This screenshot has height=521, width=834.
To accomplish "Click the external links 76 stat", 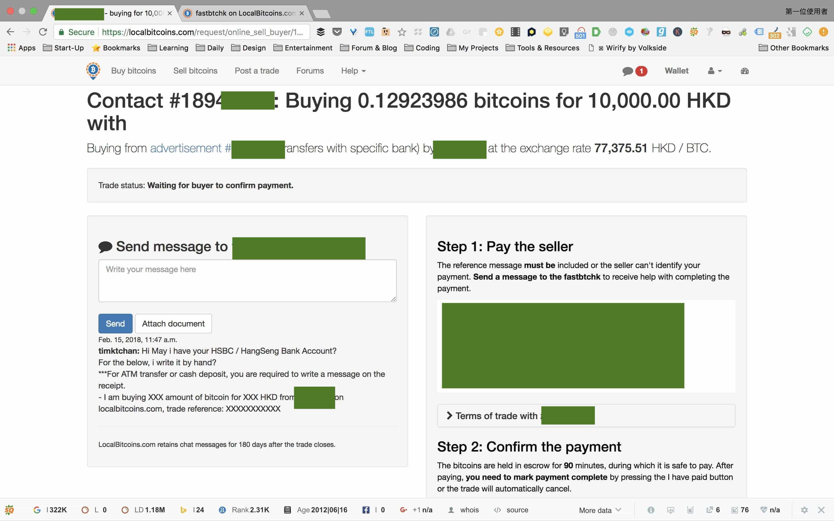I will pyautogui.click(x=740, y=510).
